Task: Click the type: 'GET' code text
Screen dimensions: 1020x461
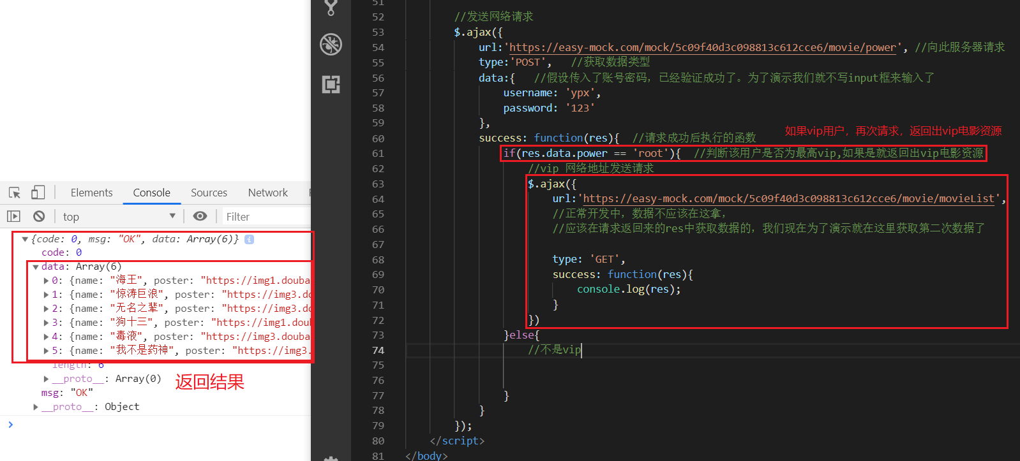Action: tap(589, 260)
